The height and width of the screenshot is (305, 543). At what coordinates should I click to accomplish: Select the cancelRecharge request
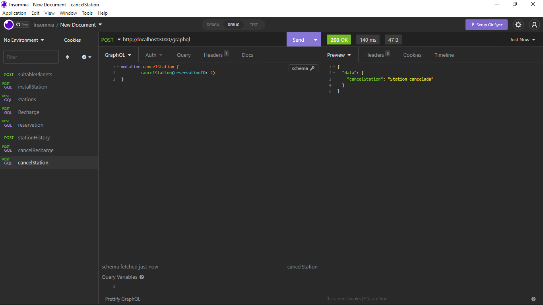[x=49, y=150]
